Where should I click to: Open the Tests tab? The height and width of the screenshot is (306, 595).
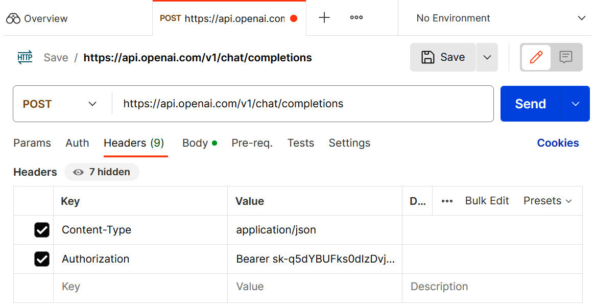click(301, 143)
